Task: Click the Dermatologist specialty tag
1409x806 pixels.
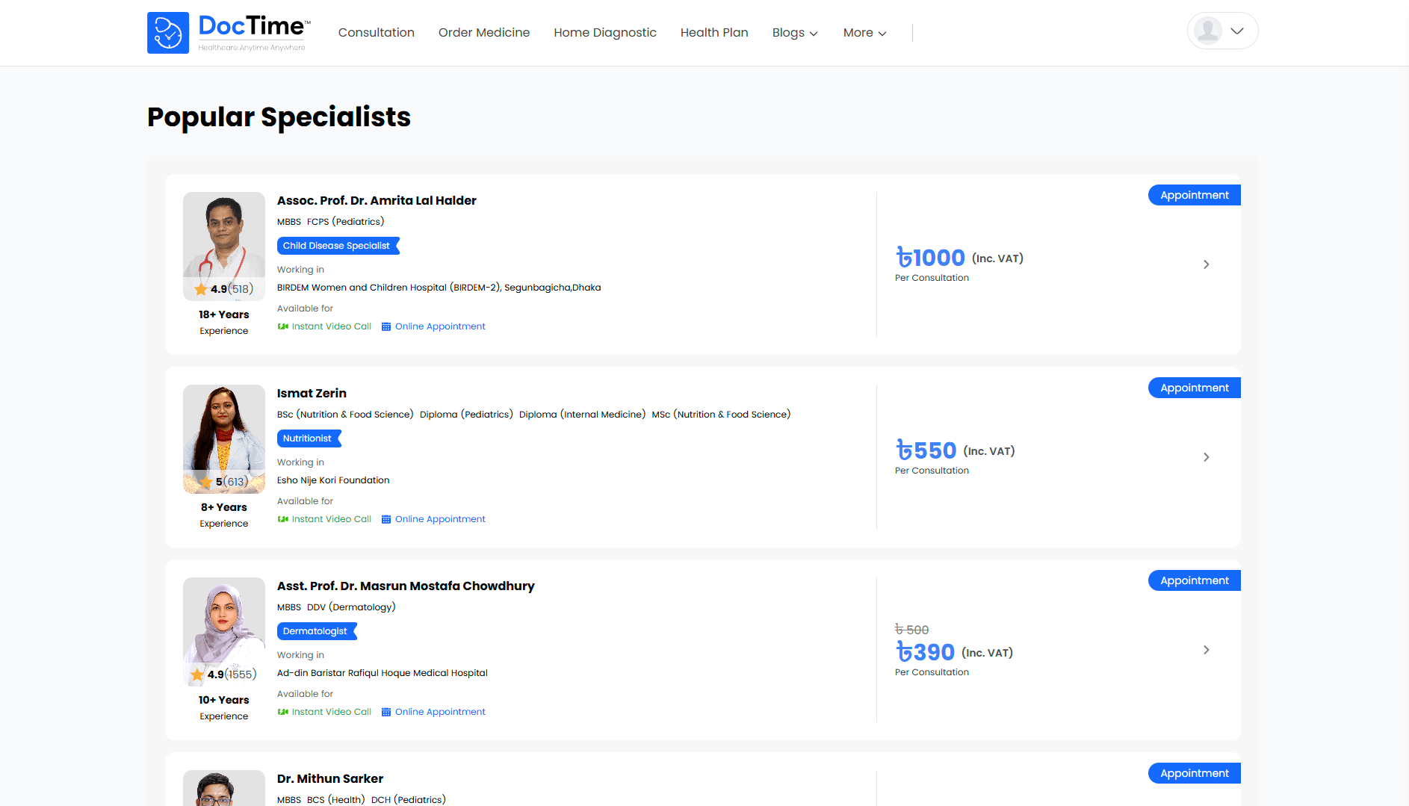Action: tap(316, 631)
